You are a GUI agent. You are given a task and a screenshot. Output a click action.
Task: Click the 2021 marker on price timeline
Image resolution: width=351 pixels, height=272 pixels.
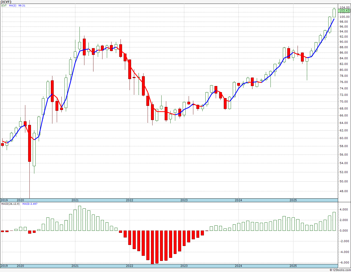(x=75, y=200)
